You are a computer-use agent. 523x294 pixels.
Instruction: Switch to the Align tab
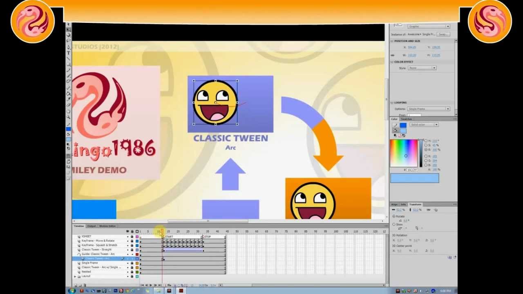pyautogui.click(x=394, y=204)
